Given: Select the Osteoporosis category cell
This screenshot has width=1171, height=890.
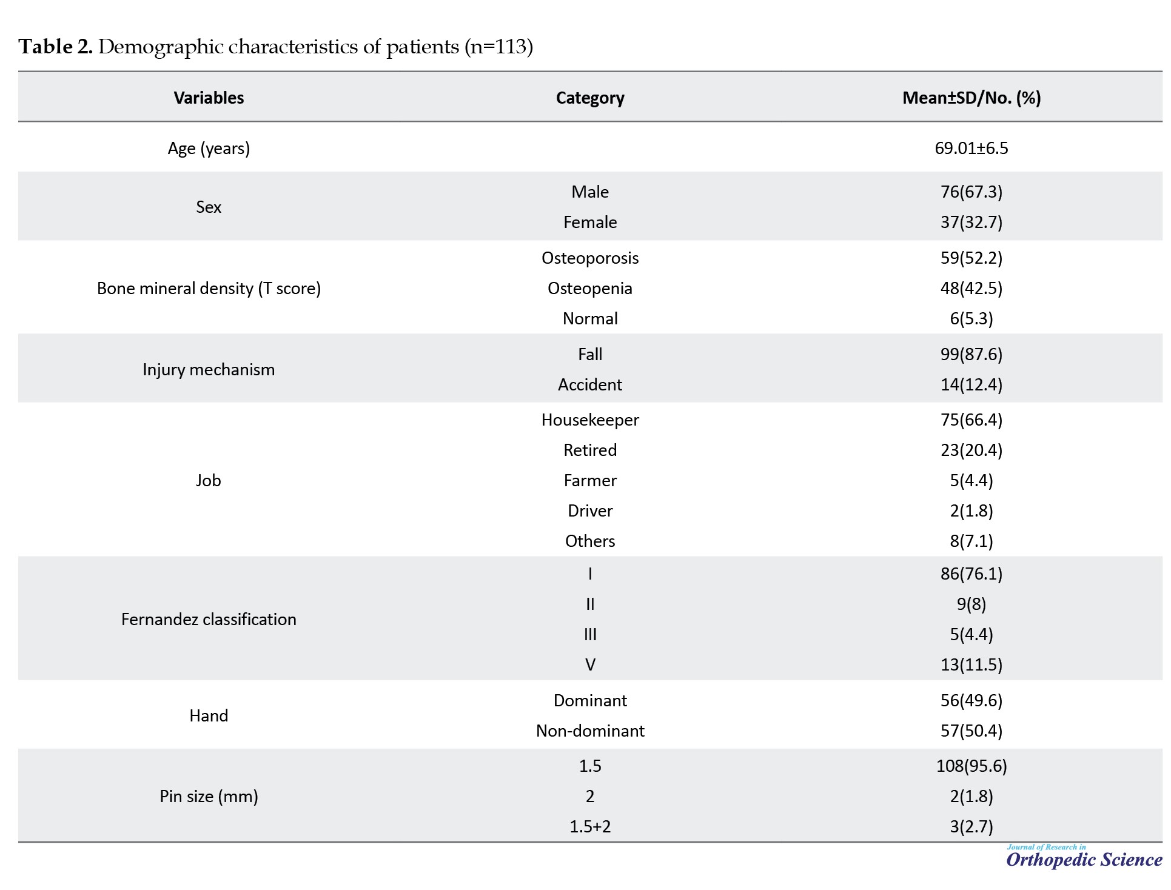Looking at the screenshot, I should (590, 258).
